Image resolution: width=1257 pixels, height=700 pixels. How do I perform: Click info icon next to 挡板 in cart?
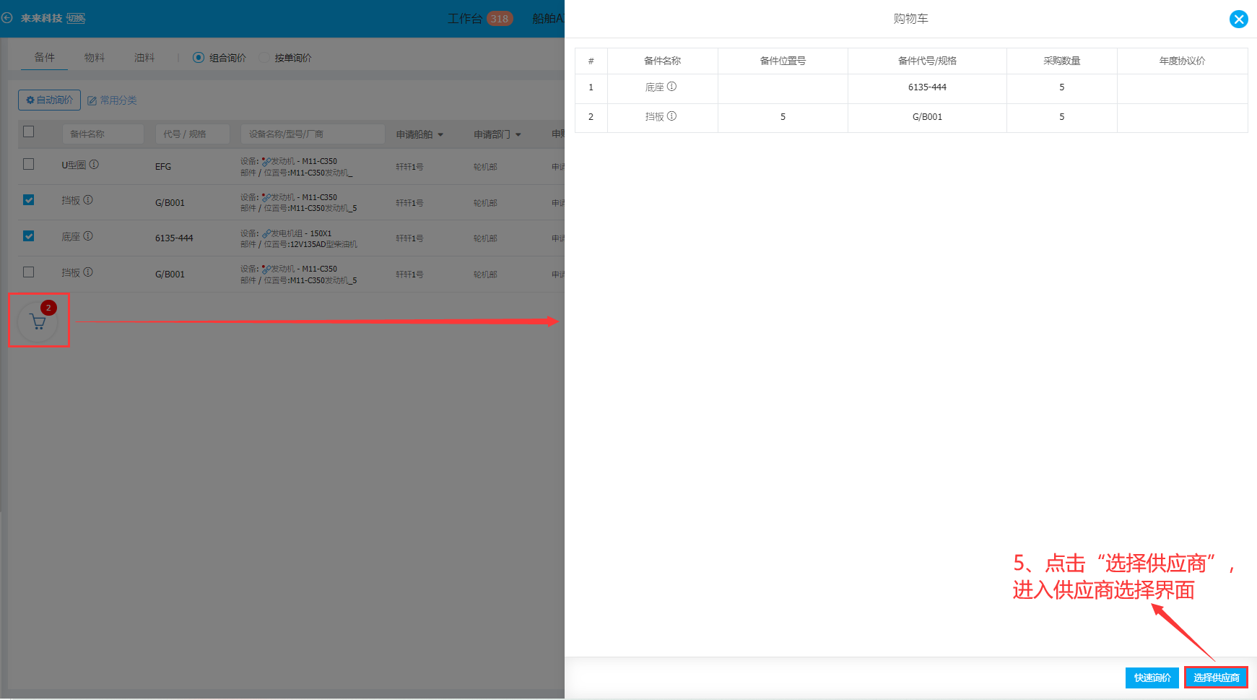pyautogui.click(x=671, y=116)
